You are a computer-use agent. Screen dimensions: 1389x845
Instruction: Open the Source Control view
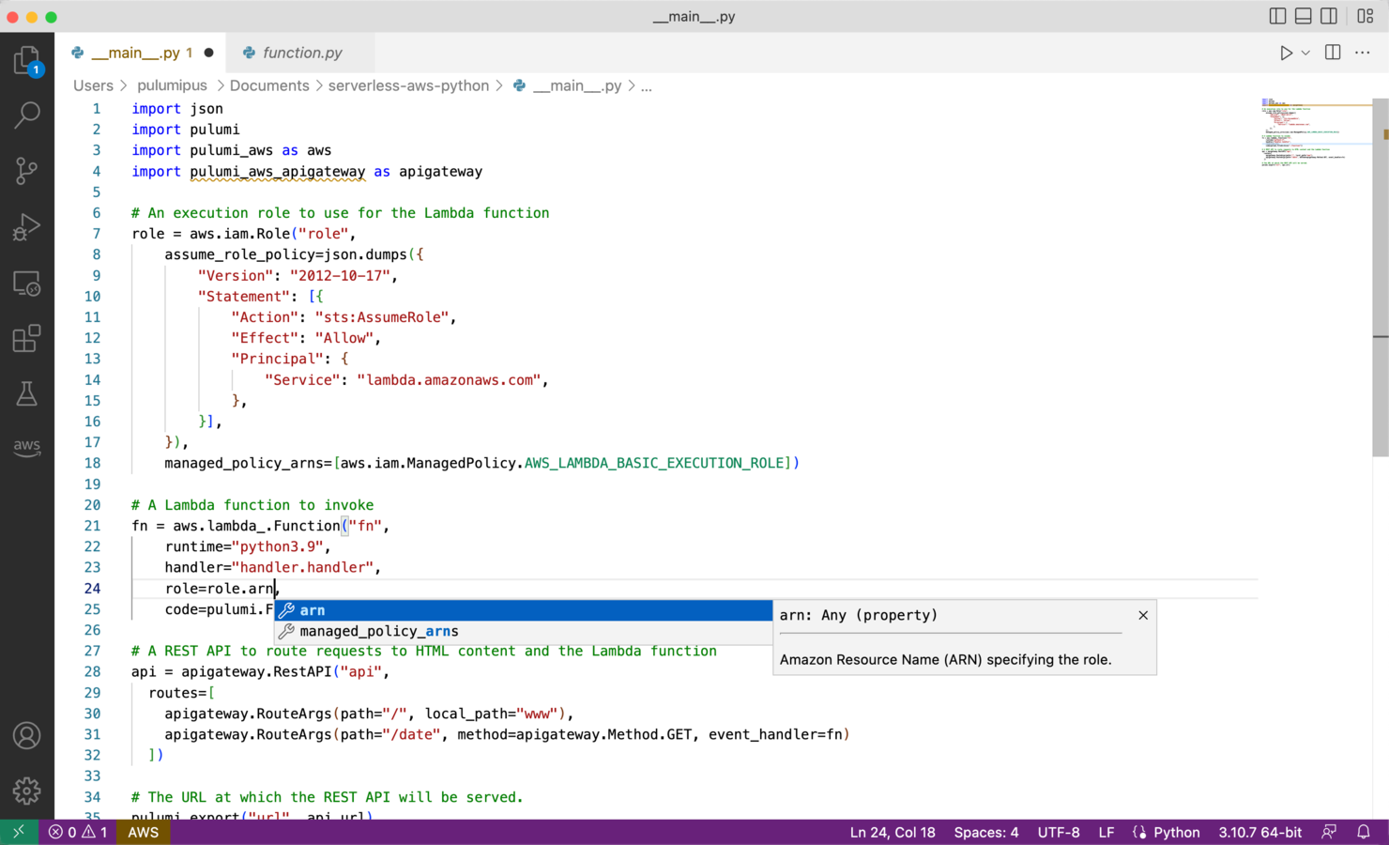click(x=26, y=171)
